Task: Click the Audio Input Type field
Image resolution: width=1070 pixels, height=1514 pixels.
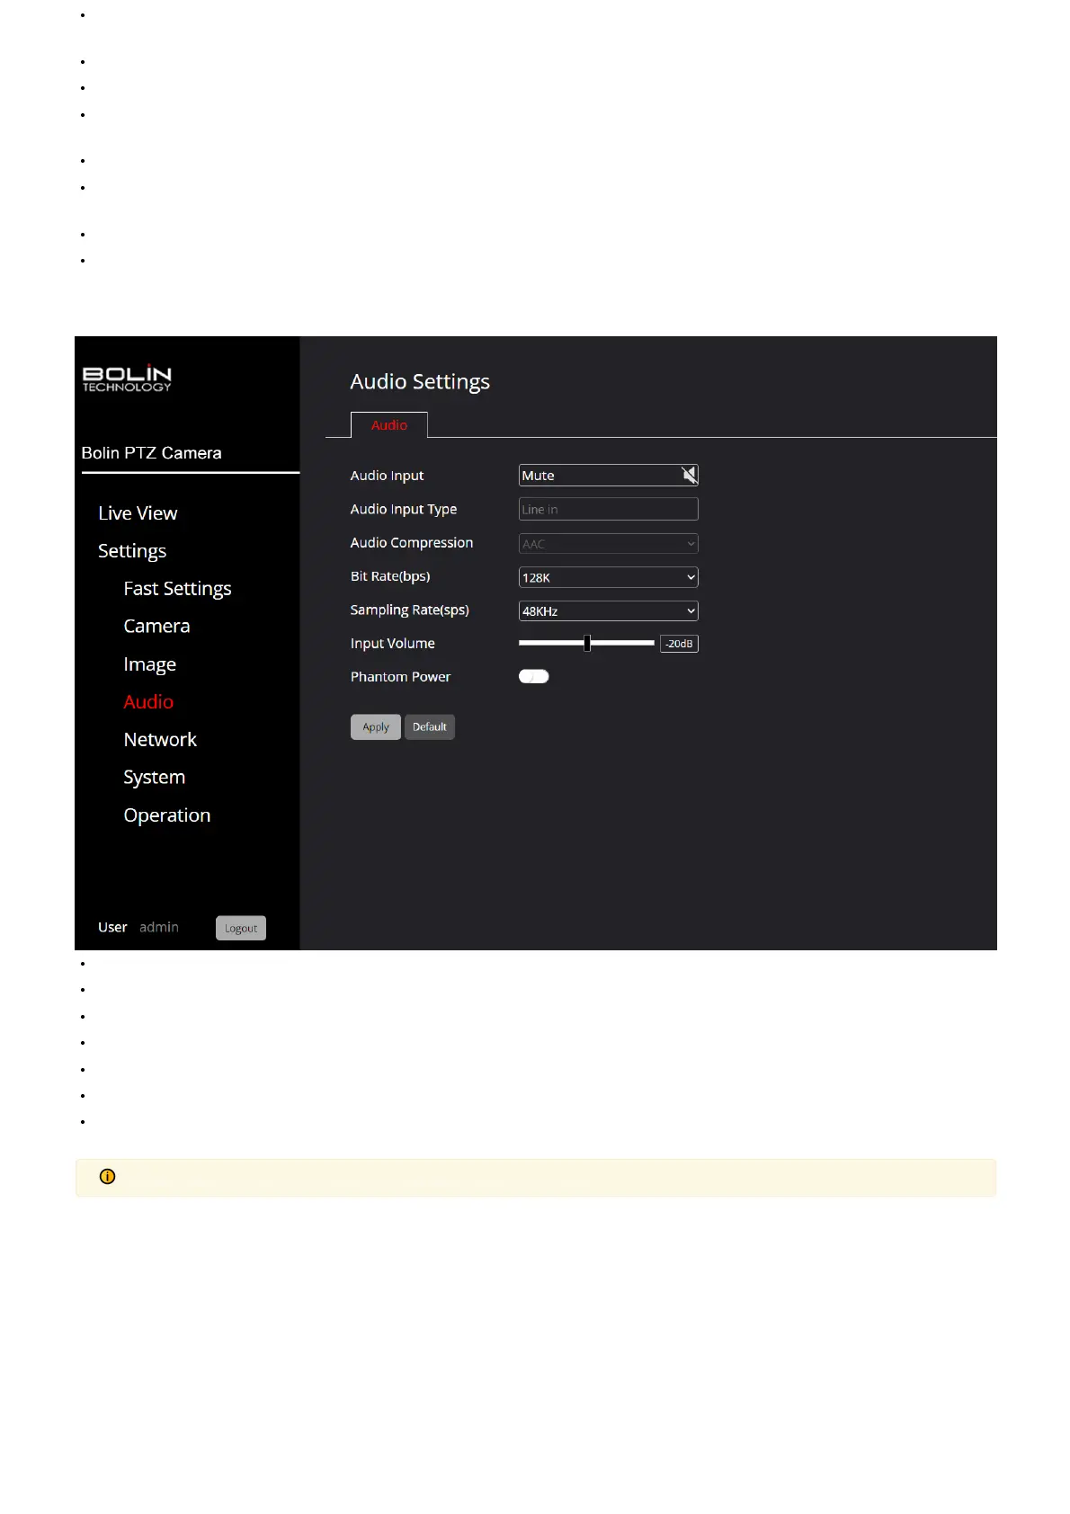Action: pos(608,510)
